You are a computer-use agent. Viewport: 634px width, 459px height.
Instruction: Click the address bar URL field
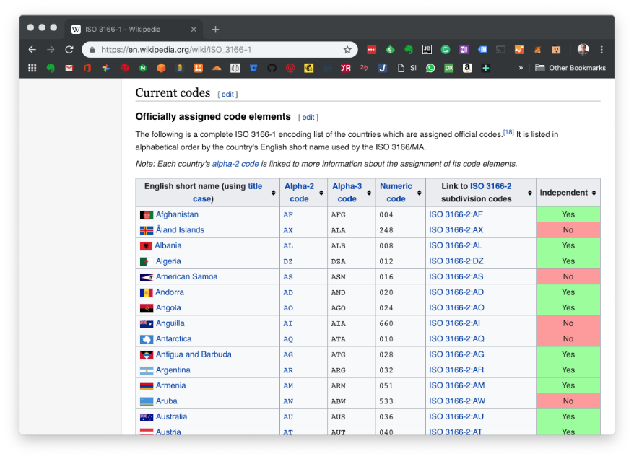(217, 50)
